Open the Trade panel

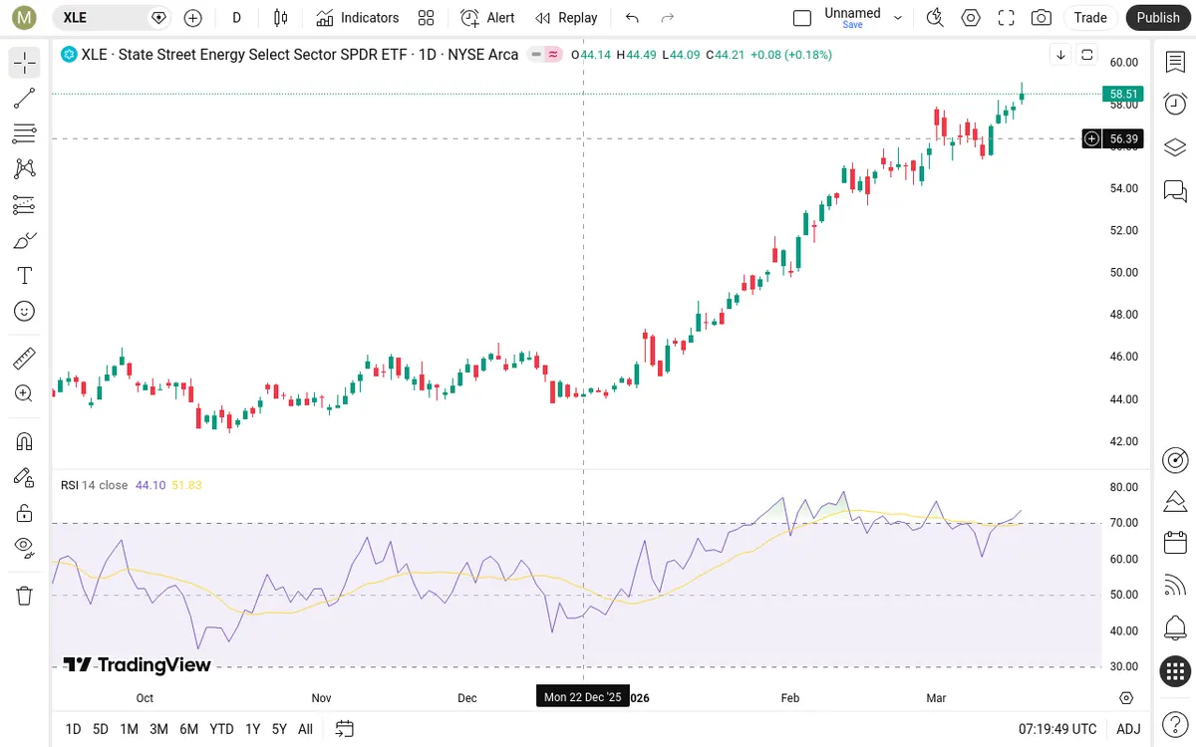pos(1090,18)
